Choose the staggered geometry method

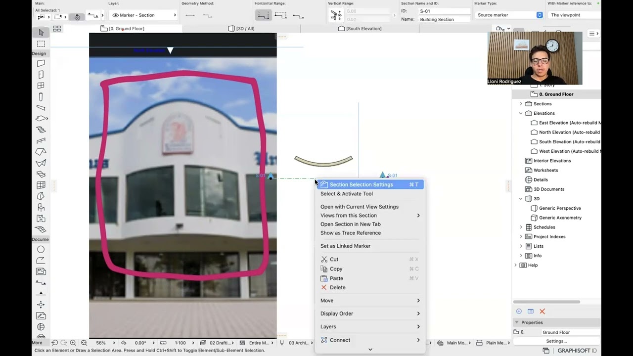click(208, 15)
